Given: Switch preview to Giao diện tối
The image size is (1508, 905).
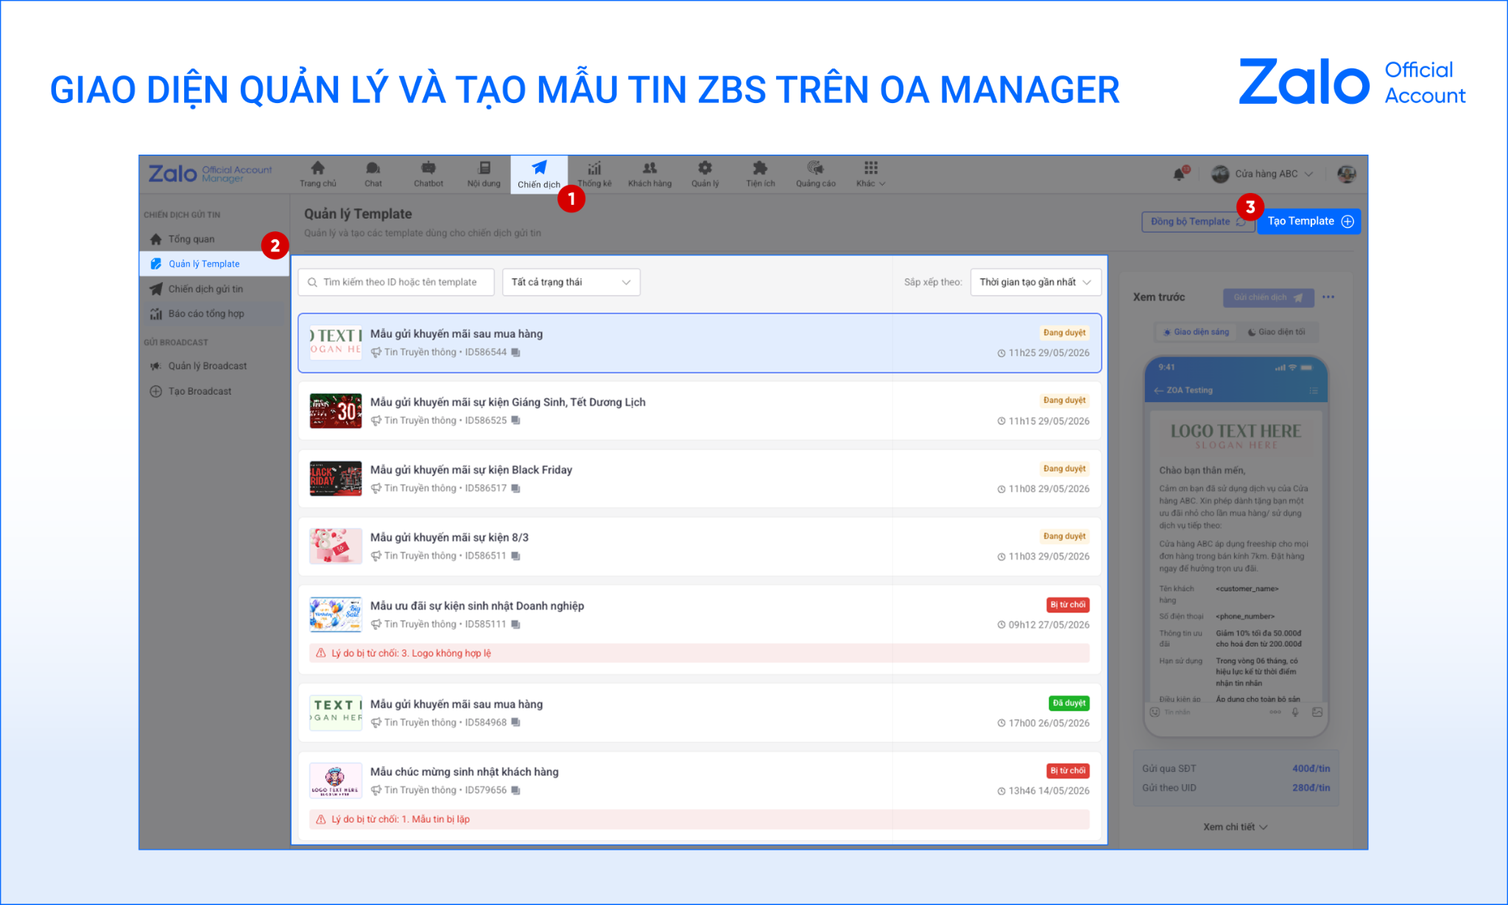Looking at the screenshot, I should pyautogui.click(x=1277, y=332).
